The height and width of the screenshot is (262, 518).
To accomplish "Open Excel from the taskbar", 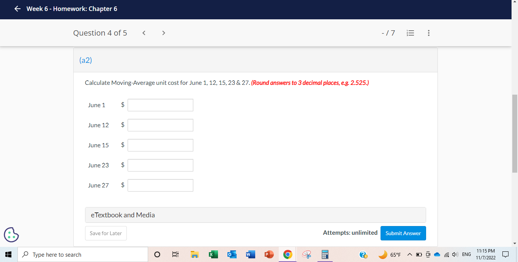I will click(213, 255).
